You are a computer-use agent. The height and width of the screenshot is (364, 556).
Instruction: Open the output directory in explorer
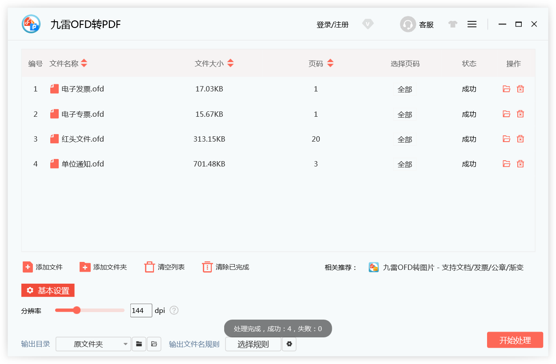(x=154, y=344)
